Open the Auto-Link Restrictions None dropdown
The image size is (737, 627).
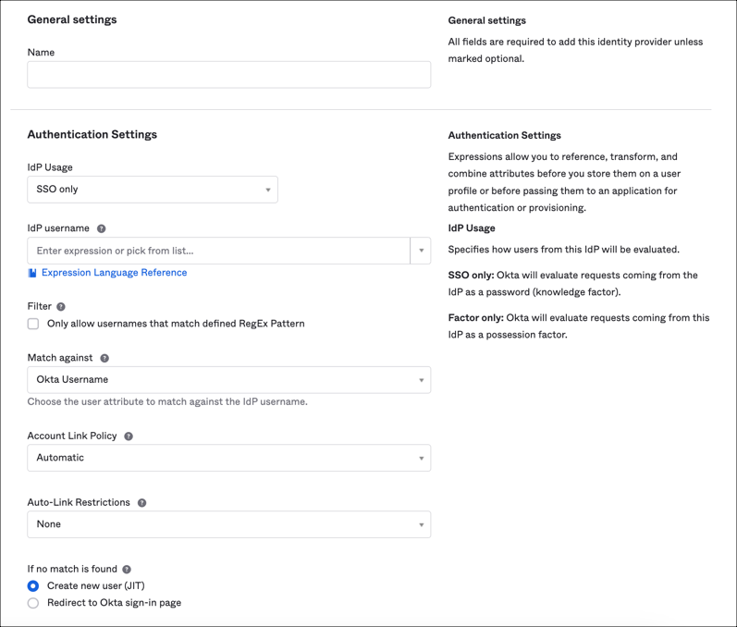point(228,524)
